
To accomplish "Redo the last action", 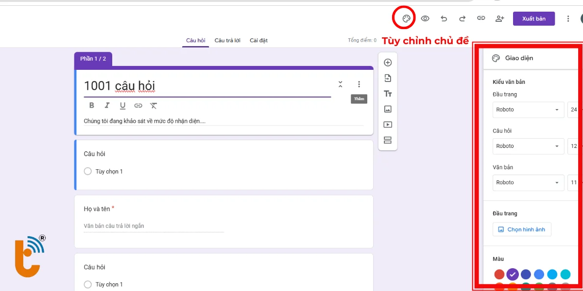I will [x=463, y=19].
